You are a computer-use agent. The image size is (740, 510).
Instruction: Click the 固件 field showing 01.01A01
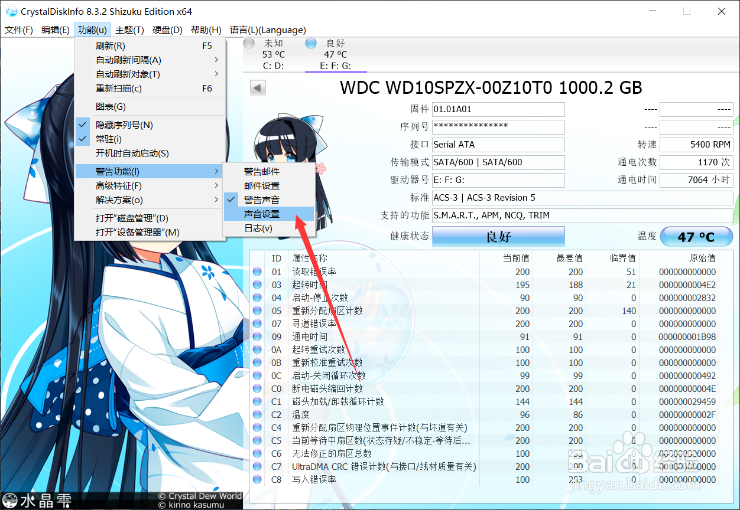click(x=498, y=109)
